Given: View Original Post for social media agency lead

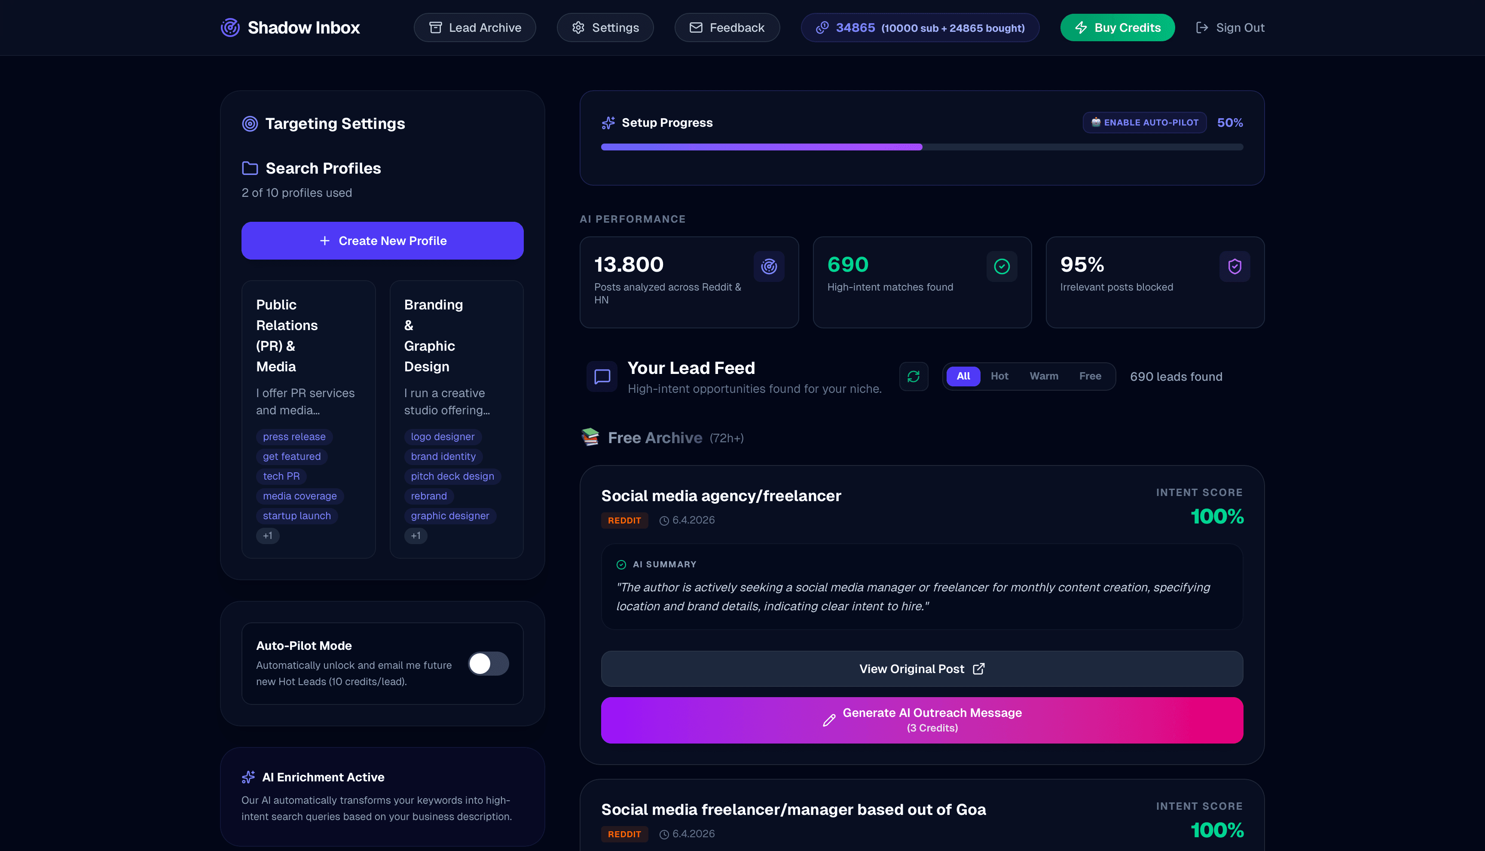Looking at the screenshot, I should coord(922,669).
